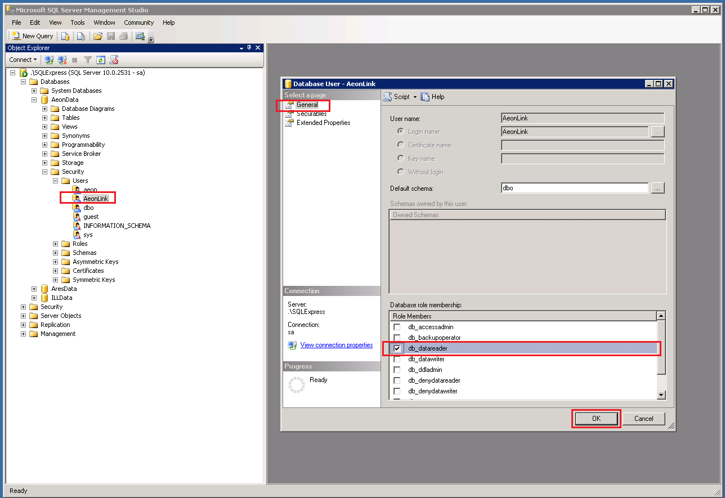This screenshot has height=498, width=725.
Task: Enable the db_datawriter role checkbox
Action: click(397, 358)
